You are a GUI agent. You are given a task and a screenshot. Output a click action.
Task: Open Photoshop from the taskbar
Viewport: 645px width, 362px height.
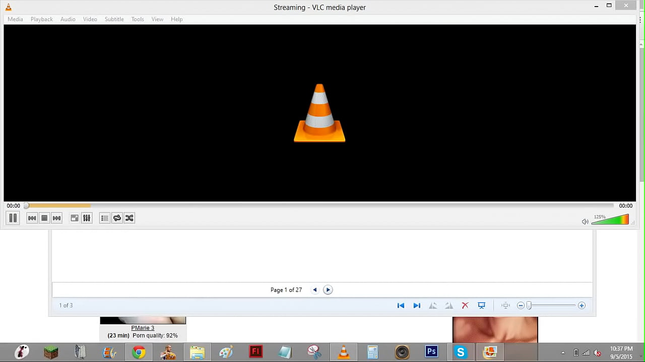(x=431, y=352)
